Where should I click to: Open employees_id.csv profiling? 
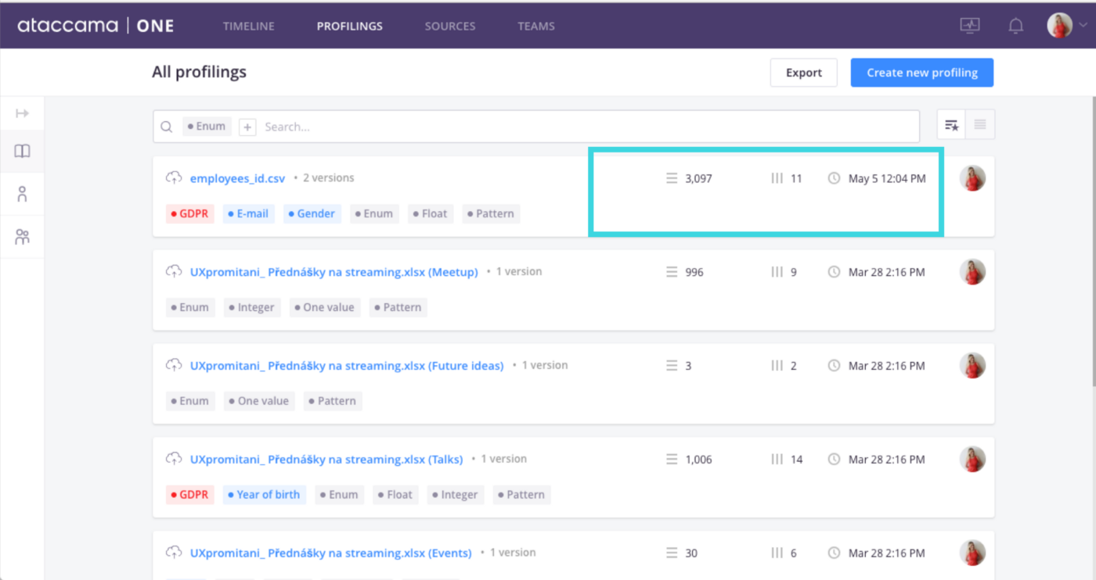click(x=238, y=178)
